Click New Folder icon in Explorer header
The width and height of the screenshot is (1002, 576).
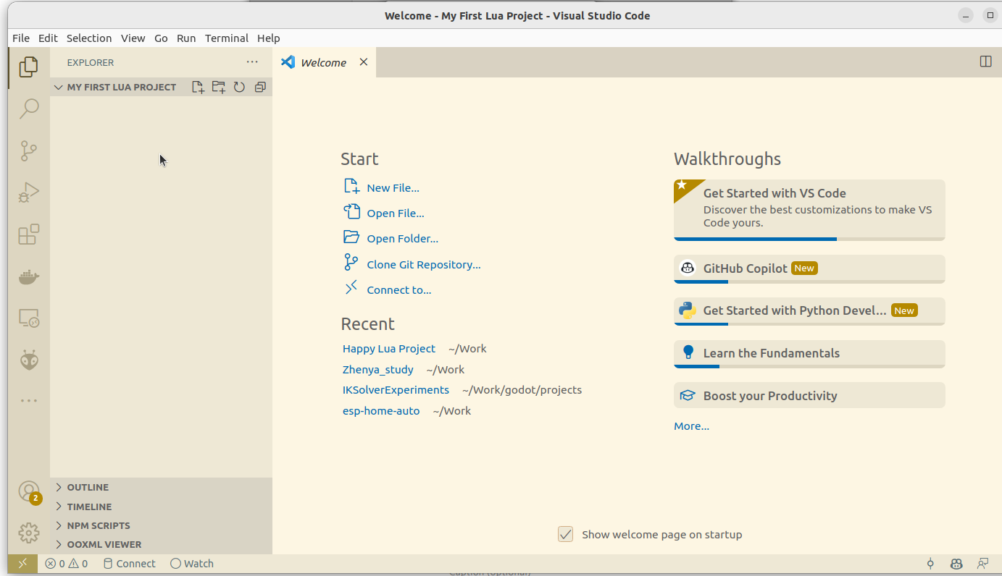[218, 87]
